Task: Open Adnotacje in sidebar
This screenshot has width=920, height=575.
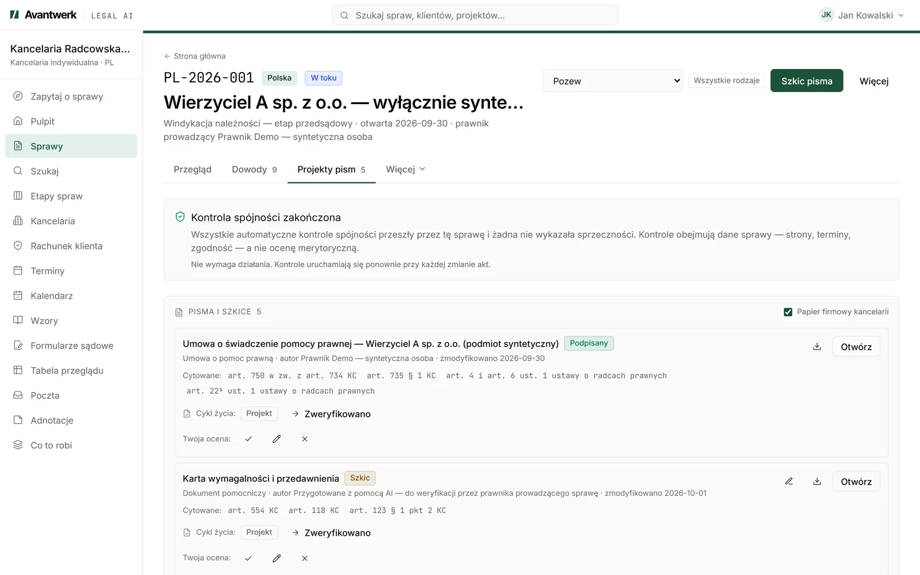Action: (x=71, y=420)
